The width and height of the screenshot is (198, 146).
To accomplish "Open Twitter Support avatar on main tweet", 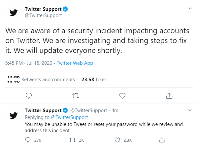I will pos(14,12).
